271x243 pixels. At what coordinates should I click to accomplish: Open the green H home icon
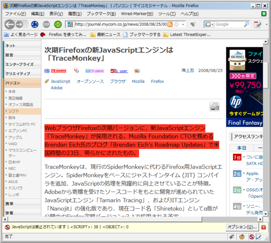[x=58, y=24]
